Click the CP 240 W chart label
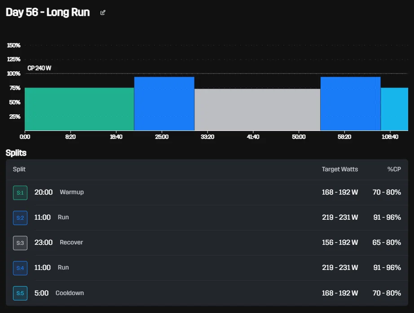The image size is (414, 313). click(x=40, y=68)
